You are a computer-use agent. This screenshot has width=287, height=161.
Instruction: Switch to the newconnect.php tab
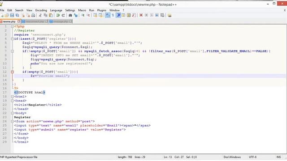(35, 21)
